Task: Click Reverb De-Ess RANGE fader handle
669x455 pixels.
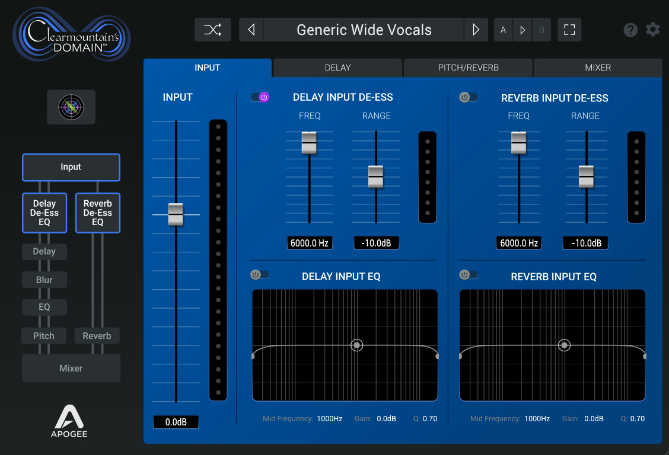Action: coord(586,177)
